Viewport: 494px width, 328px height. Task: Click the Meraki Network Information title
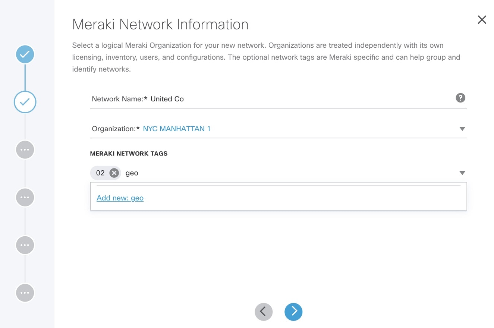[x=160, y=24]
